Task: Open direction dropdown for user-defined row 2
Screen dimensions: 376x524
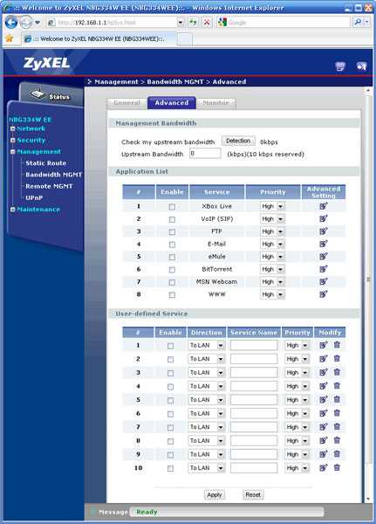Action: pyautogui.click(x=206, y=359)
